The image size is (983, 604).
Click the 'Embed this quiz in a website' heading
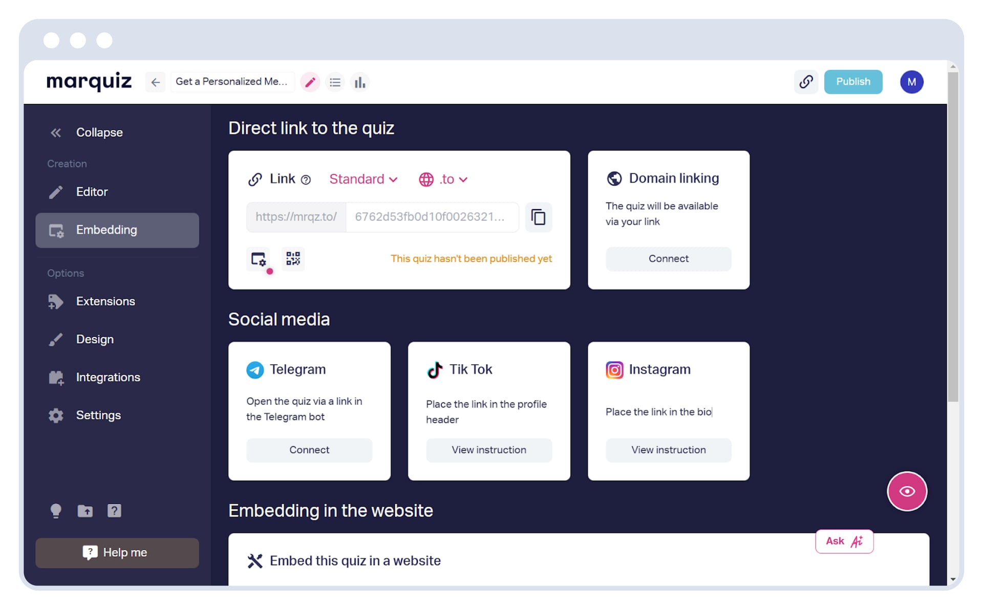coord(355,561)
